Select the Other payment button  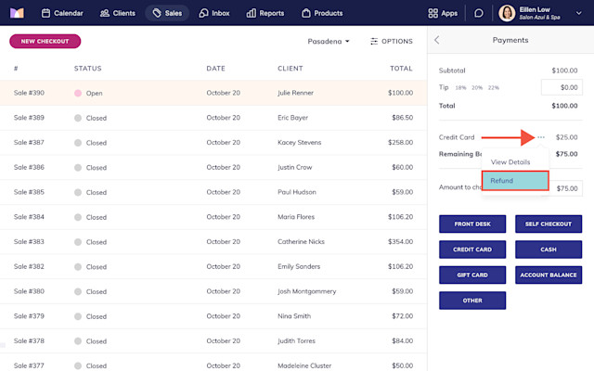tap(472, 301)
